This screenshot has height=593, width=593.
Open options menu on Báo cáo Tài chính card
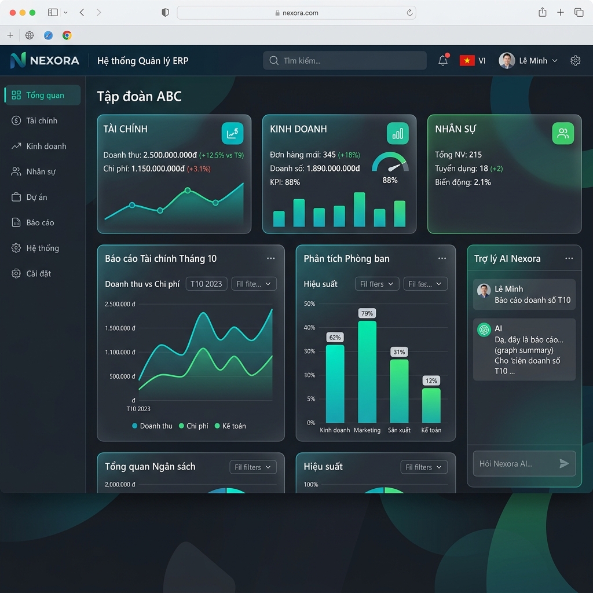(270, 258)
